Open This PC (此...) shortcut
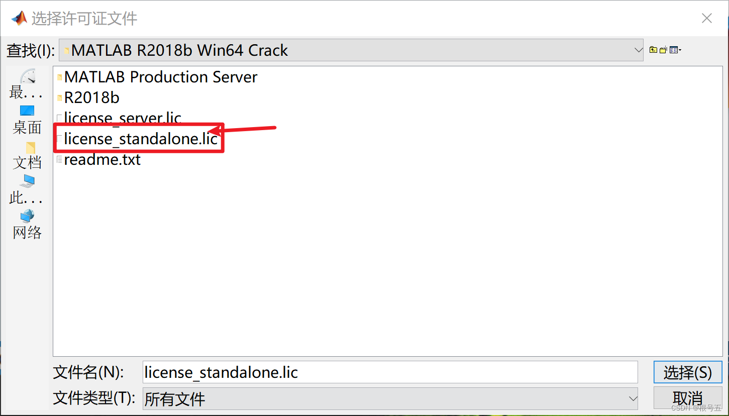 [x=27, y=189]
